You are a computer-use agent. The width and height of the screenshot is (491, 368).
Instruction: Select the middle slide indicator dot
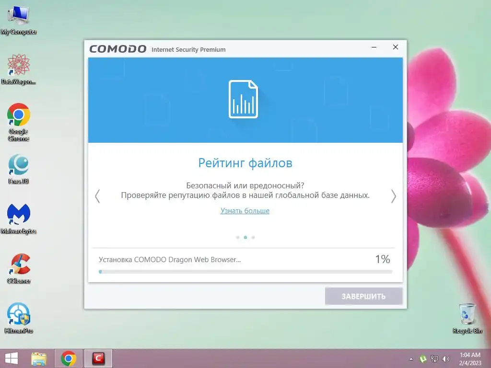(x=245, y=238)
